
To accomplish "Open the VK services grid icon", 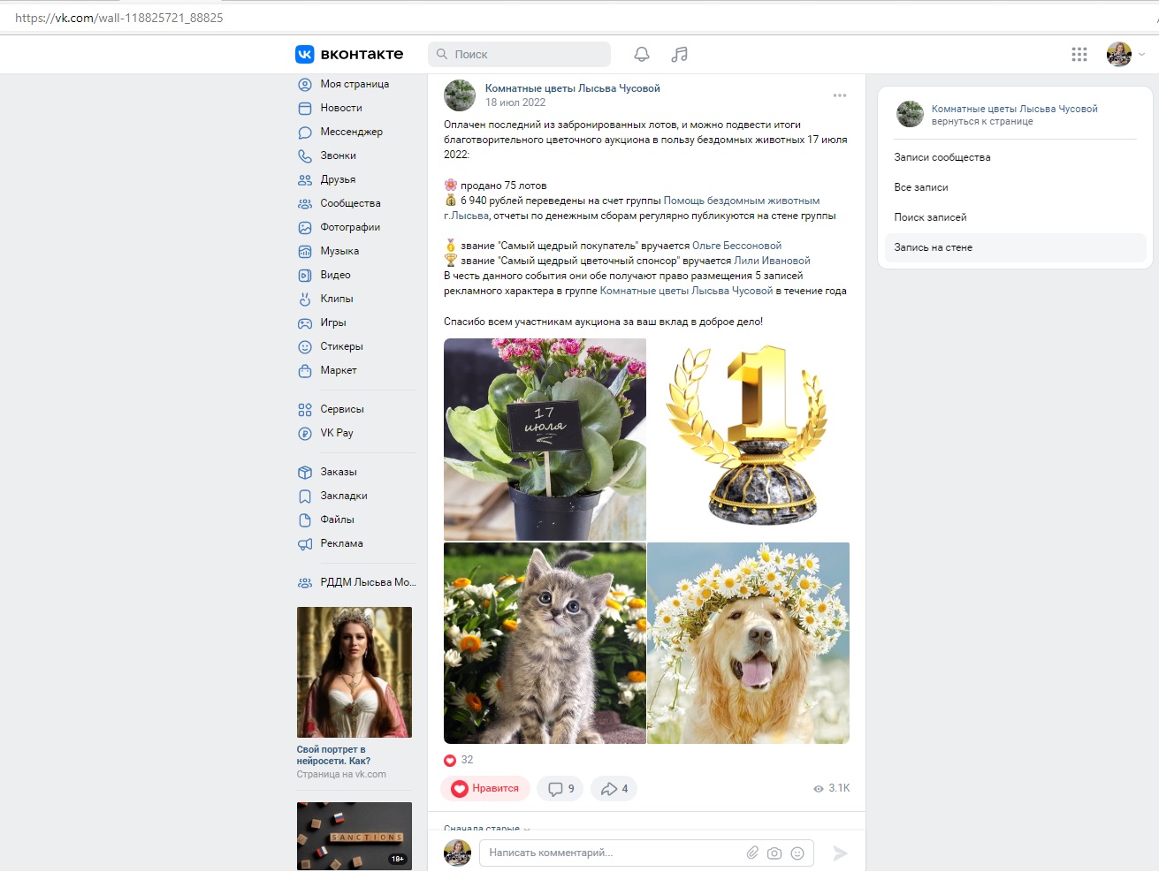I will 1079,54.
